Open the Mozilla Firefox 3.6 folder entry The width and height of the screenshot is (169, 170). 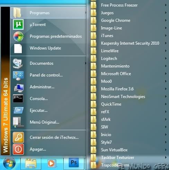[128, 89]
